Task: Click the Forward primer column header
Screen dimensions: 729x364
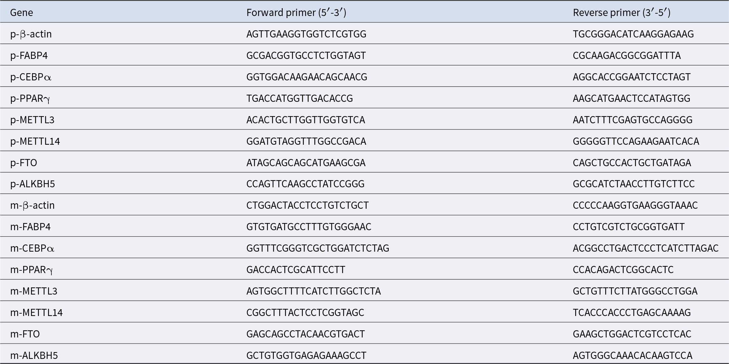Action: (x=296, y=13)
